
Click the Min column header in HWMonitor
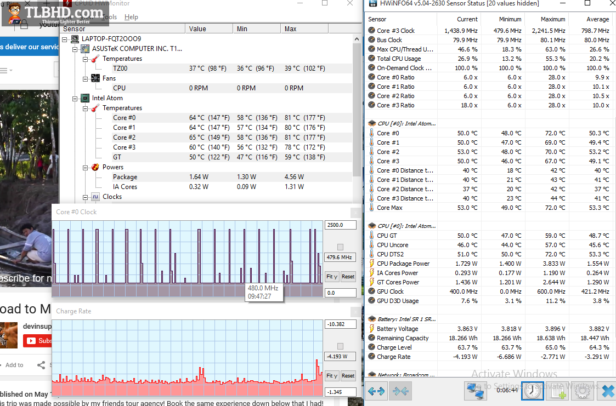(257, 28)
